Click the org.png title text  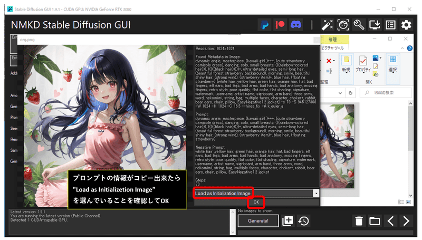click(27, 40)
